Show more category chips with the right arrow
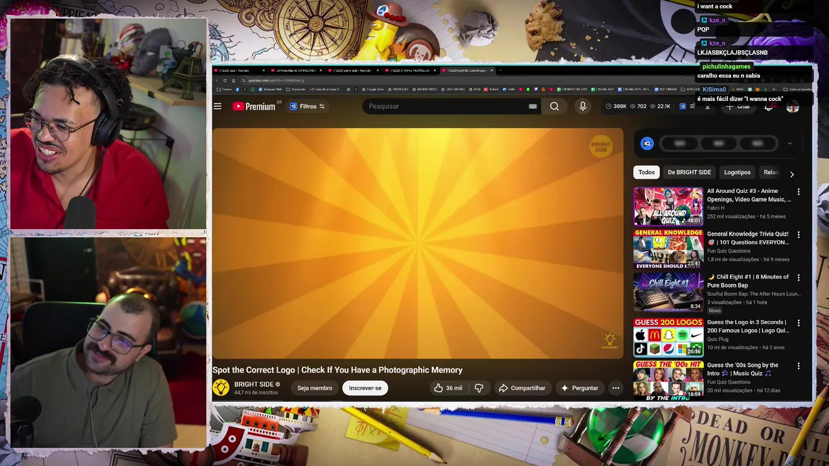 click(x=791, y=174)
